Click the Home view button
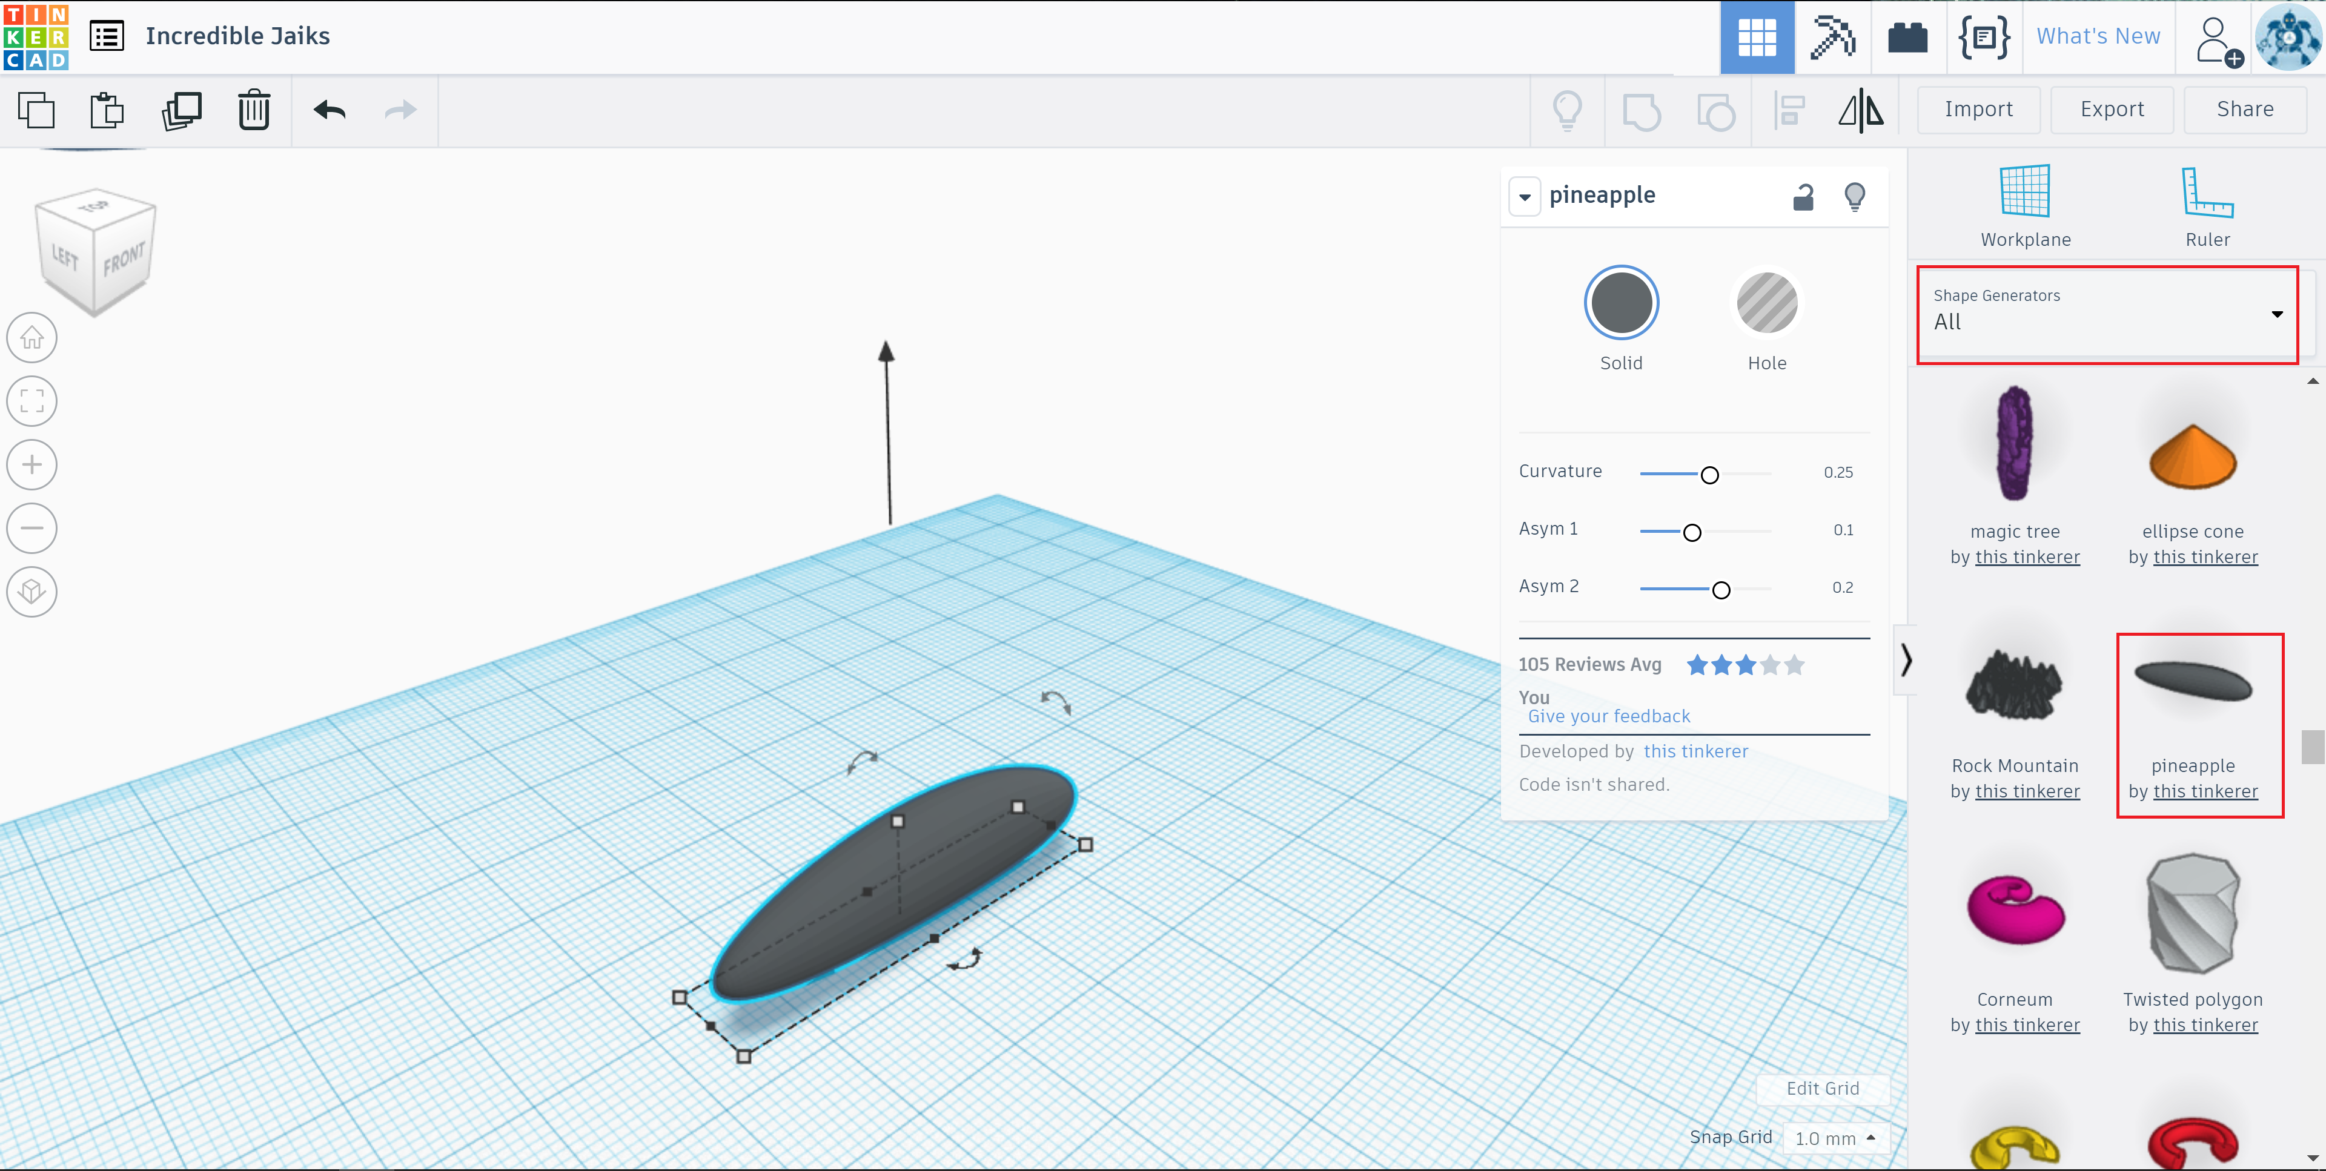The image size is (2326, 1171). 31,338
